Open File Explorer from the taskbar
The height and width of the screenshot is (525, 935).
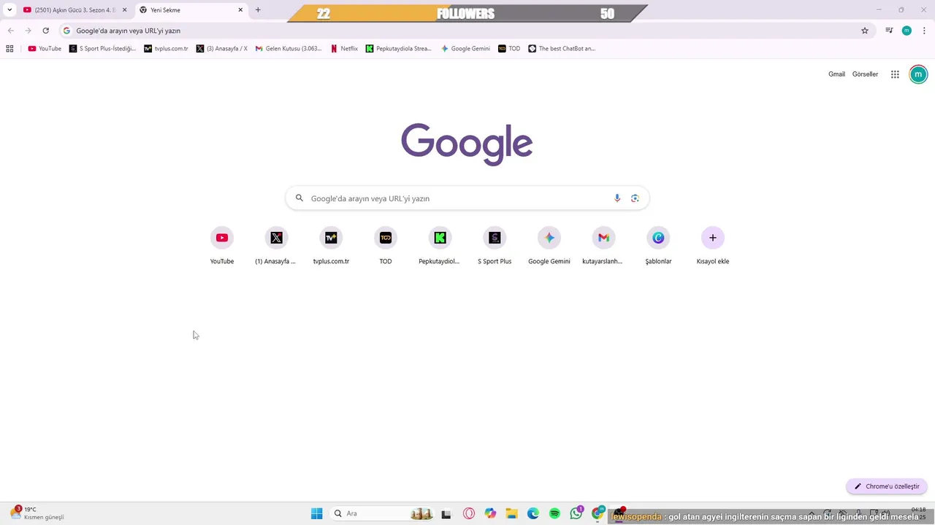tap(511, 513)
